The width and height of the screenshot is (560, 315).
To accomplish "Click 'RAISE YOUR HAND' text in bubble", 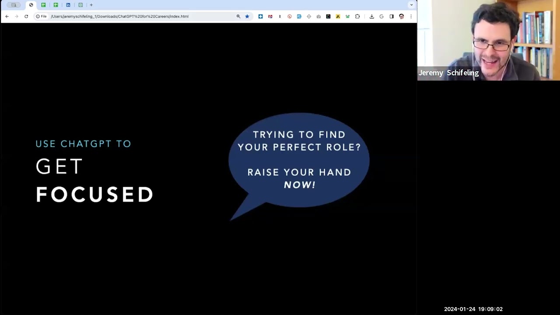I will pyautogui.click(x=299, y=172).
